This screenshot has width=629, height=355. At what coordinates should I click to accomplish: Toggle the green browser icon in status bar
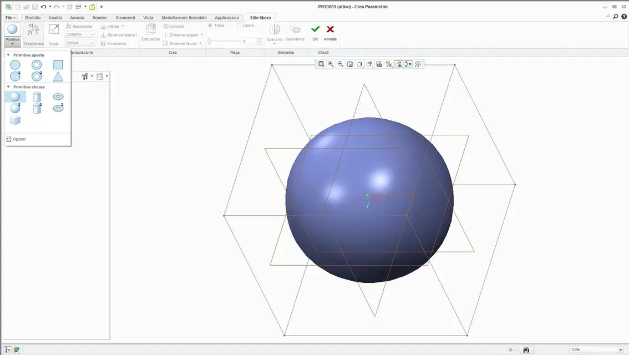point(17,350)
